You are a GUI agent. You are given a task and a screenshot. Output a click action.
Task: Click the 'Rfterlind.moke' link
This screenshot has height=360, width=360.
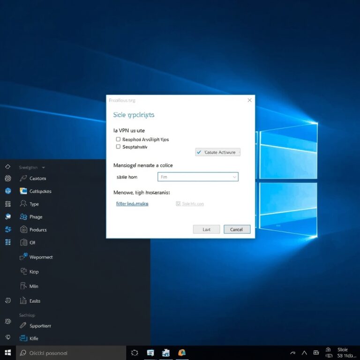click(132, 203)
